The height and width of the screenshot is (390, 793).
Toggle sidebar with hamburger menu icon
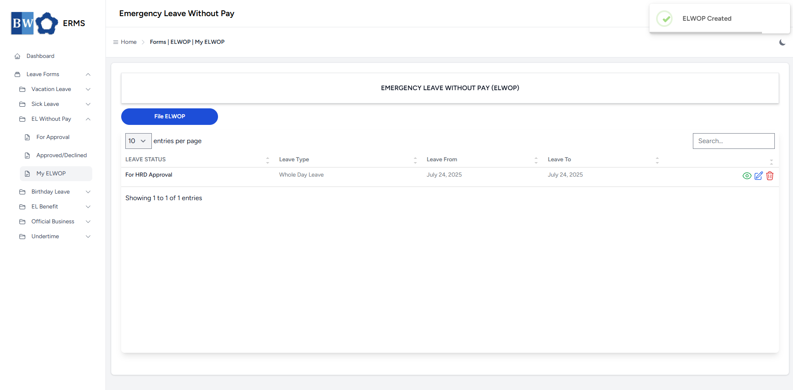[x=116, y=42]
